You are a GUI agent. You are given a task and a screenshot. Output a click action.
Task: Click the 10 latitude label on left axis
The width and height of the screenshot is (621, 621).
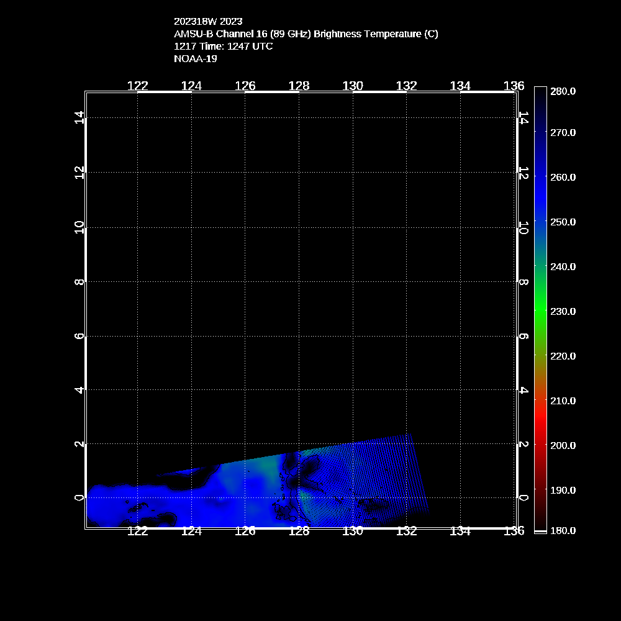pyautogui.click(x=79, y=228)
